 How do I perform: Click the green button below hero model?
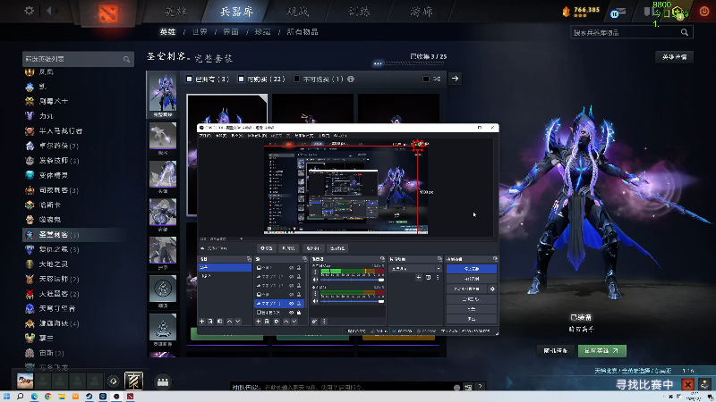pyautogui.click(x=601, y=350)
